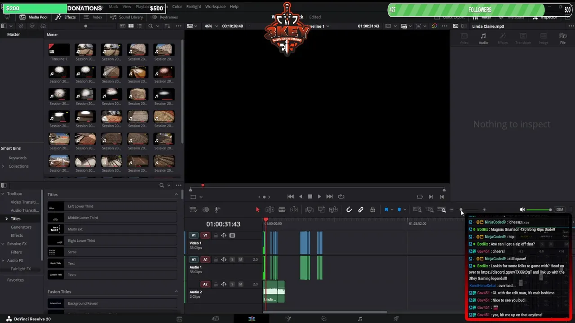Switch media pool to thumbnail view
The image size is (575, 323).
coord(131,26)
